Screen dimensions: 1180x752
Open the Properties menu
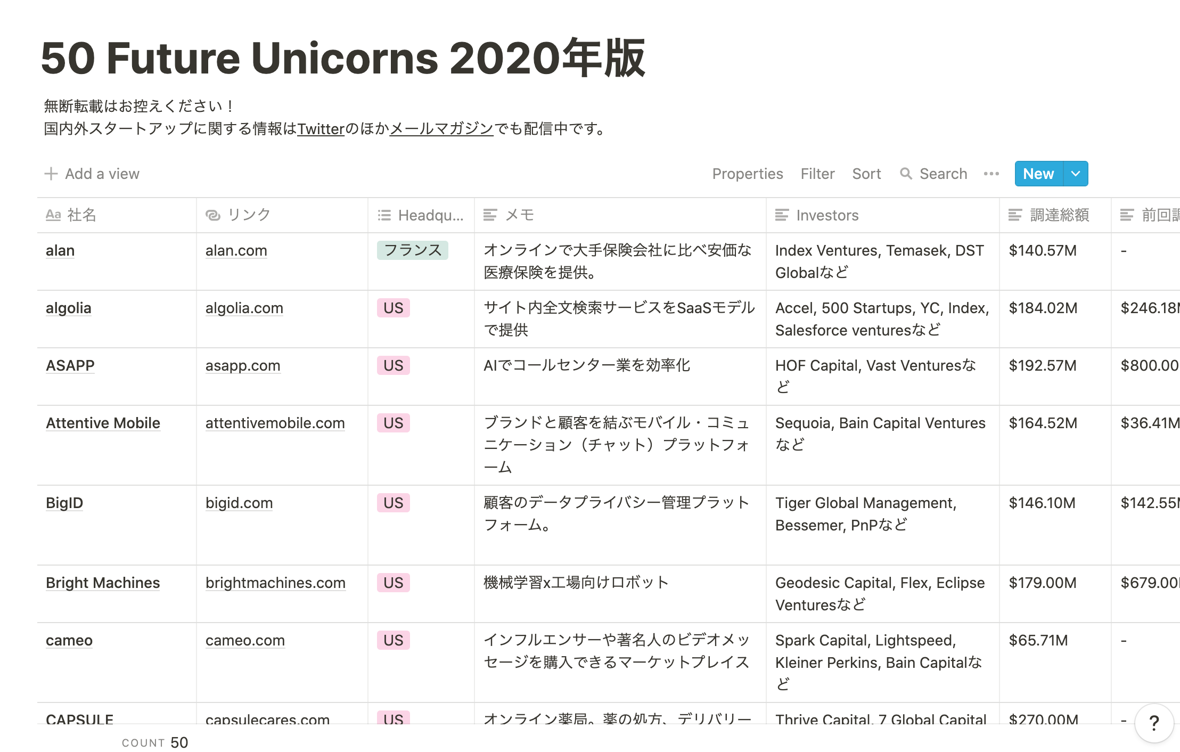pyautogui.click(x=748, y=174)
